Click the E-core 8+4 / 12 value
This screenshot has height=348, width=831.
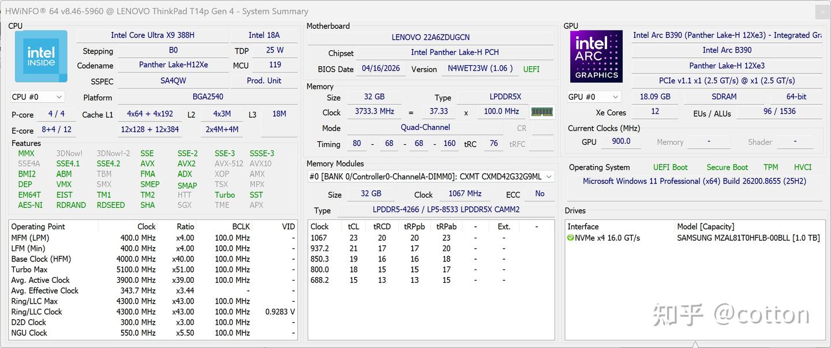tap(57, 130)
